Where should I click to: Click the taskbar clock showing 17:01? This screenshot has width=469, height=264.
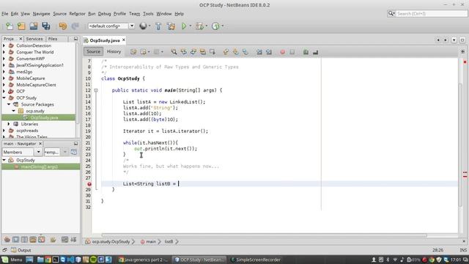456,260
